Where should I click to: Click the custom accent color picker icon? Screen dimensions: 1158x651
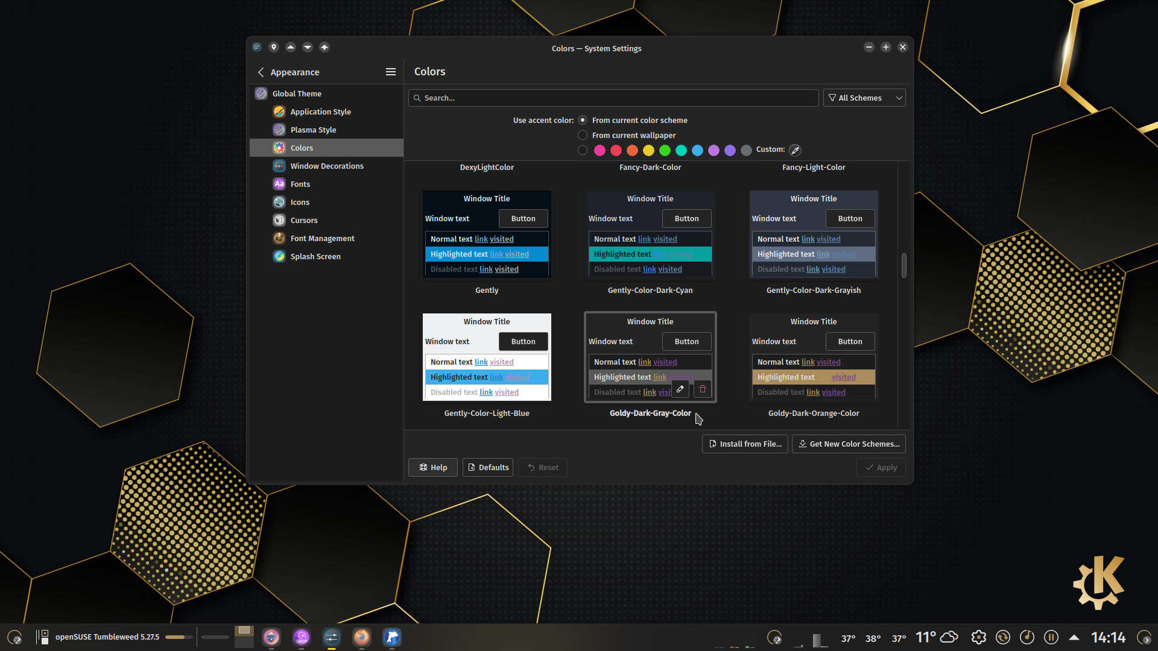pos(795,150)
